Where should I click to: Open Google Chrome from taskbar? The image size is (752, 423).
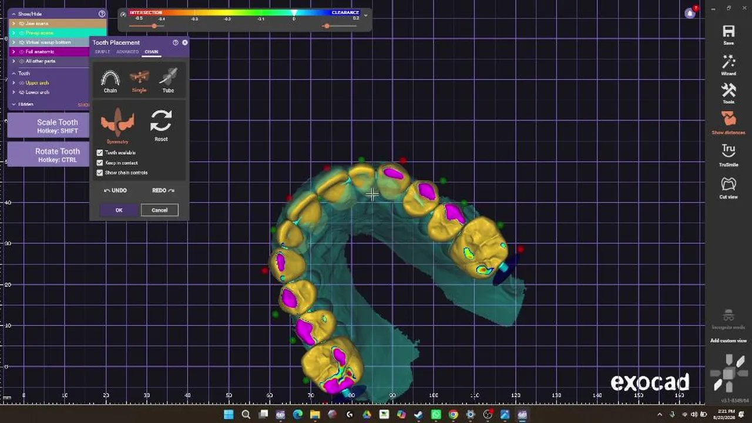pos(453,415)
